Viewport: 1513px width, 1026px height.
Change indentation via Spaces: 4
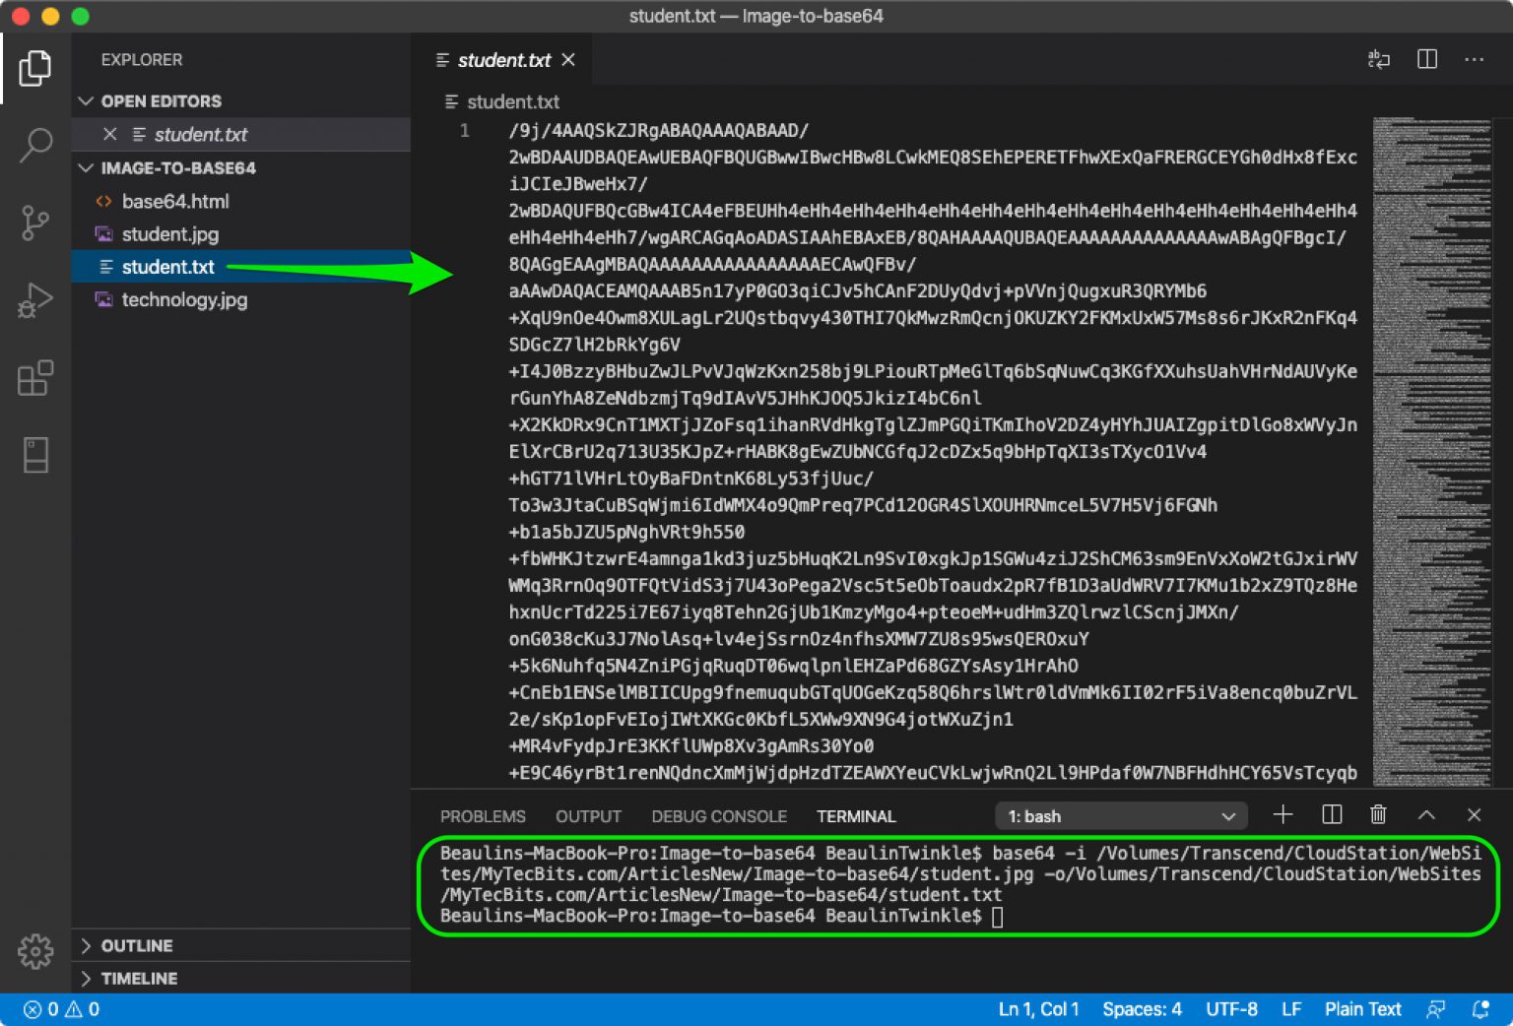coord(1142,1009)
